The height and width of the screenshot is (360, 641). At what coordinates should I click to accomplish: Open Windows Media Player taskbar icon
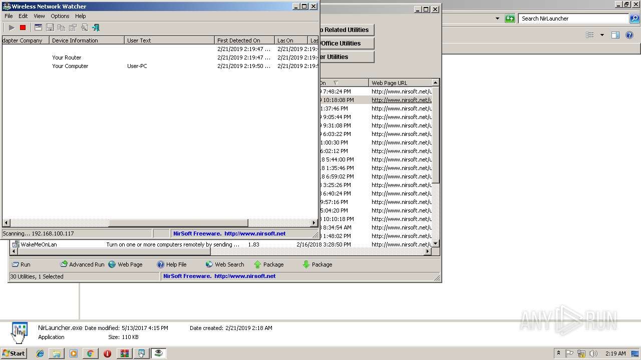(74, 353)
